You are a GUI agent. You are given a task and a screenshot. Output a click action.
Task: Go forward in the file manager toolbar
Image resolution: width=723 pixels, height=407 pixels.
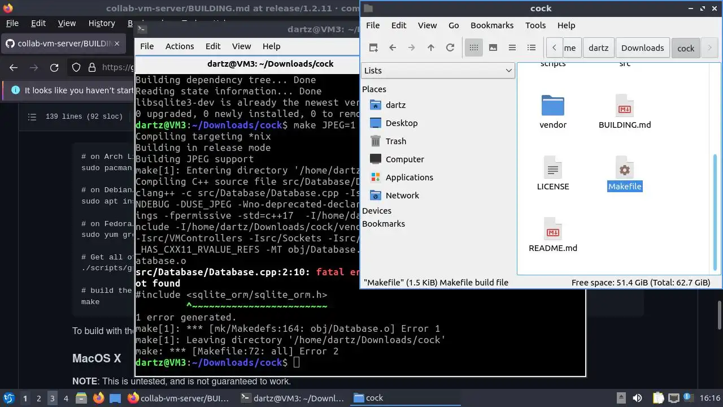412,47
